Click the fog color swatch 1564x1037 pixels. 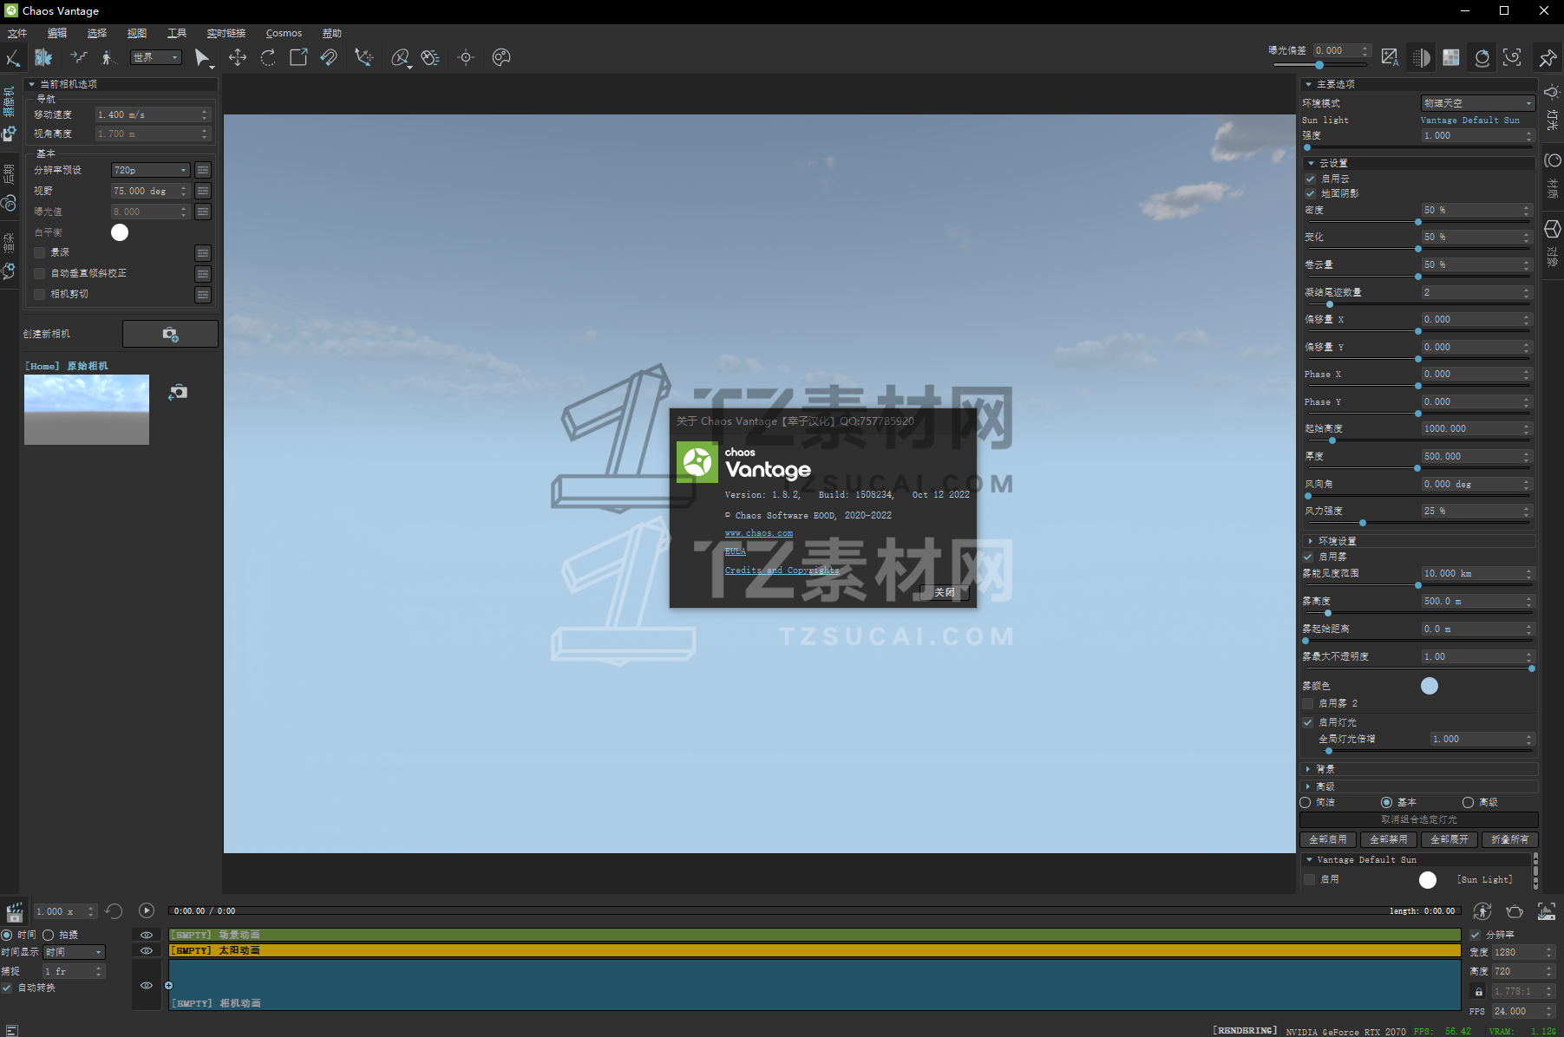[1430, 686]
